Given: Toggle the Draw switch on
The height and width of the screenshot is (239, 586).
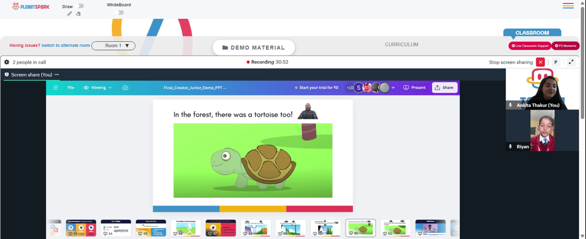Looking at the screenshot, I should point(79,6).
